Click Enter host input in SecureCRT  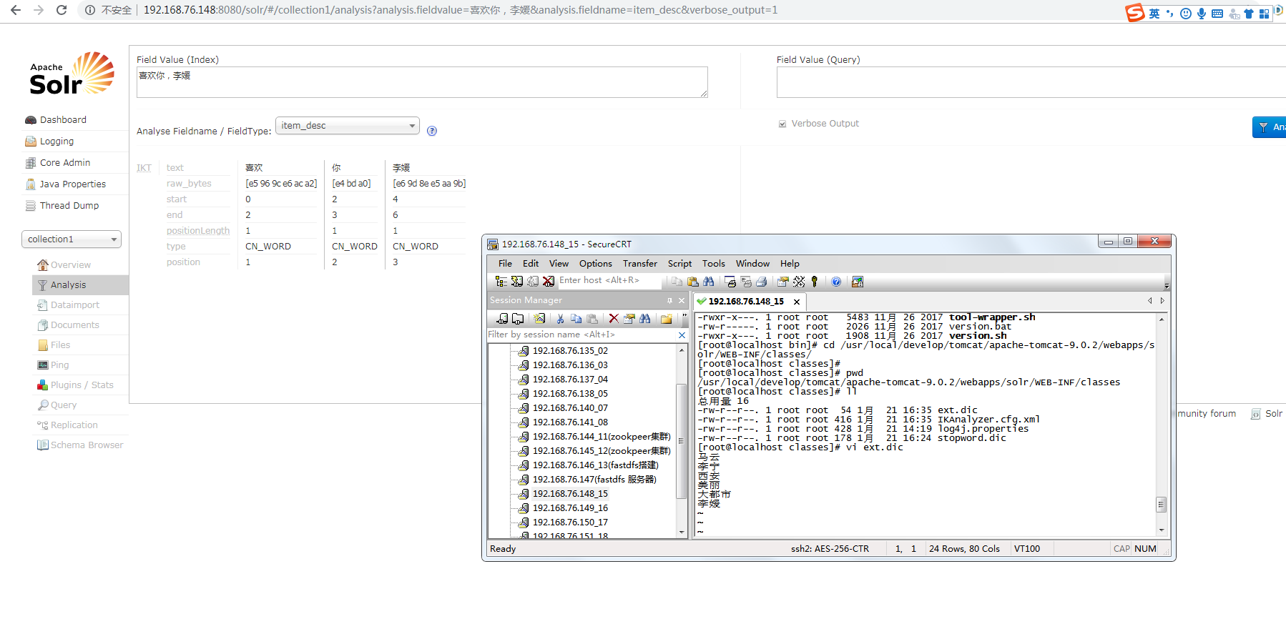(610, 281)
